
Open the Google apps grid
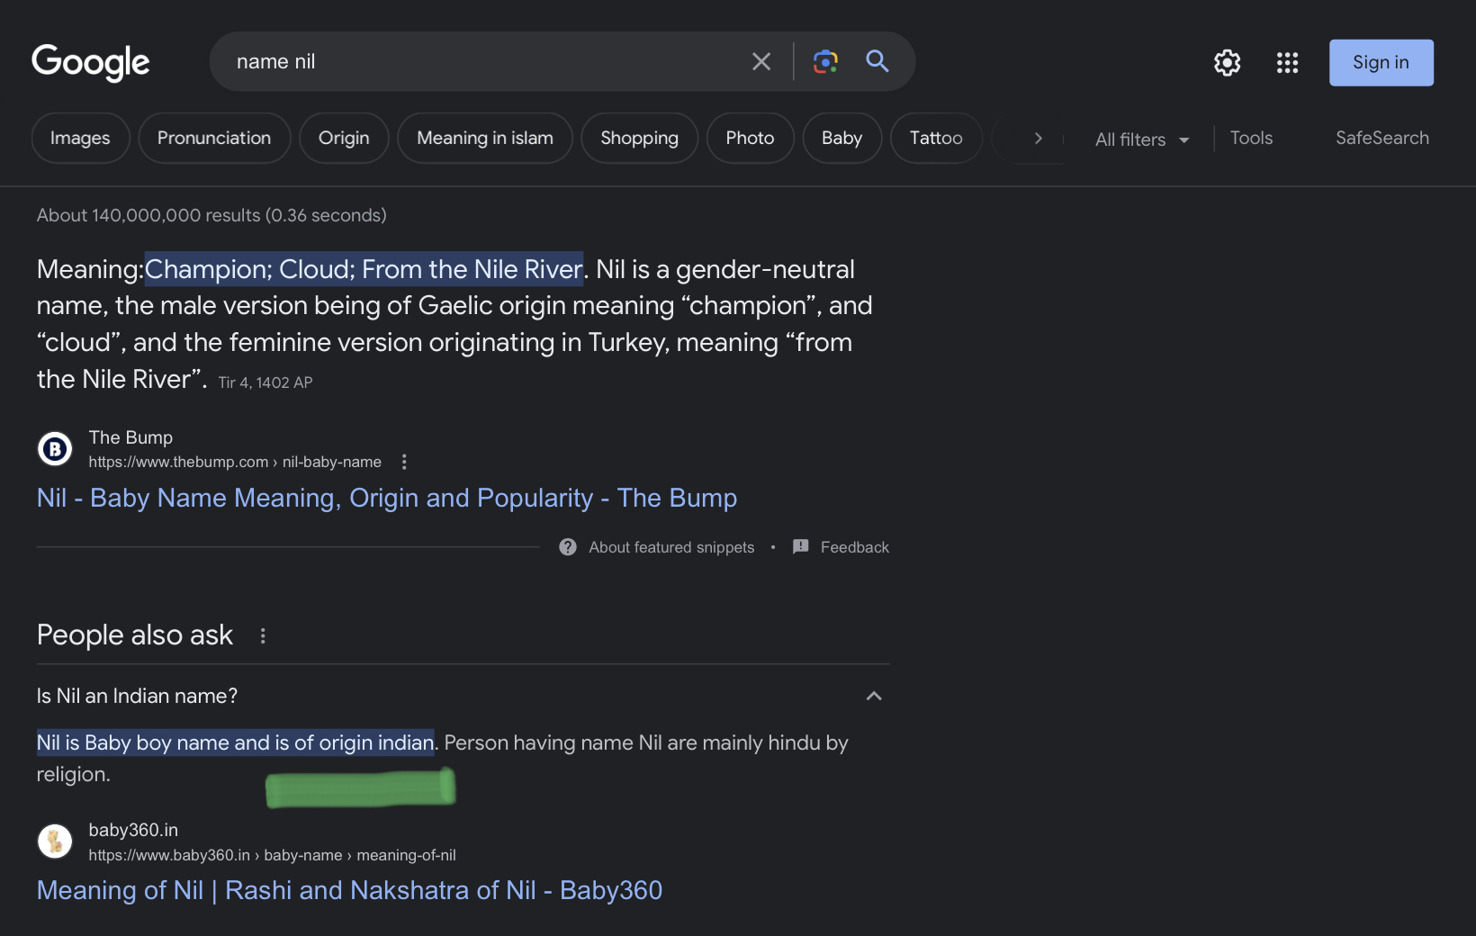1287,62
